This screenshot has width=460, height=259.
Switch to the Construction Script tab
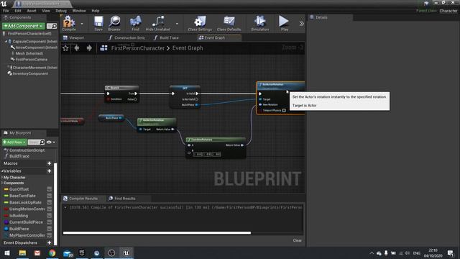126,37
